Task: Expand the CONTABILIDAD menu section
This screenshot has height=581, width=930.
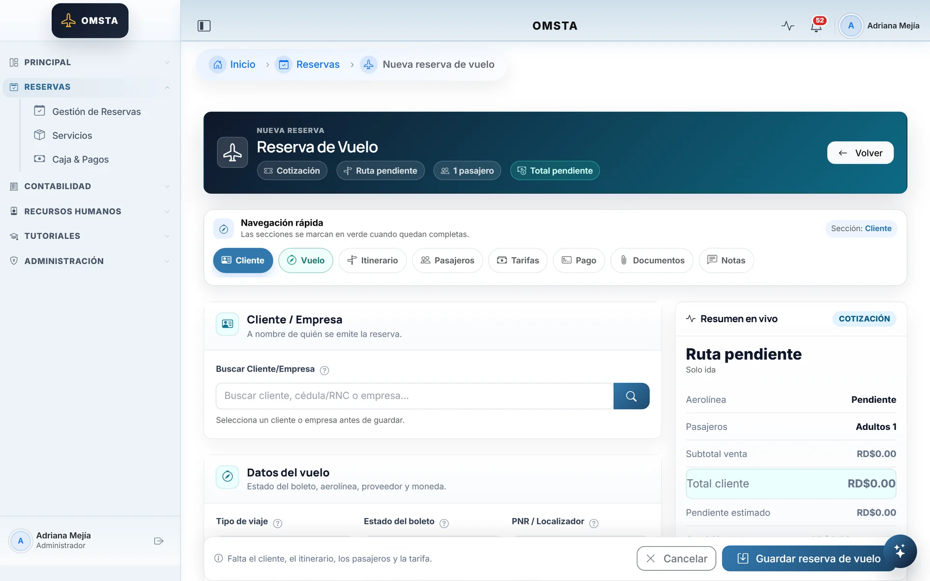Action: pos(90,186)
